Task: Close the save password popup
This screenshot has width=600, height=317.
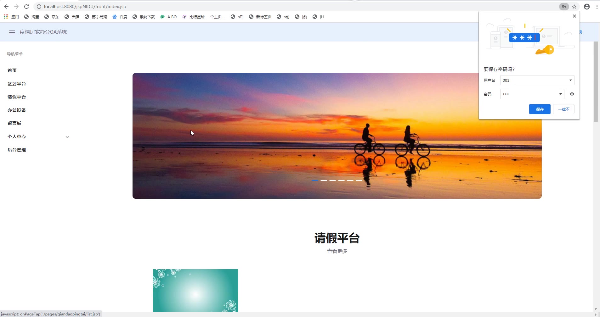Action: tap(575, 16)
